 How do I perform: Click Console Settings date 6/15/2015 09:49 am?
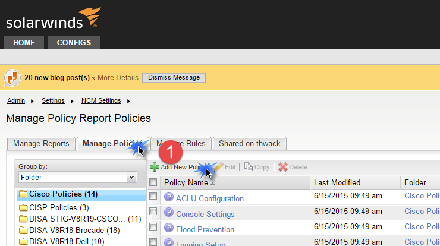pyautogui.click(x=348, y=211)
